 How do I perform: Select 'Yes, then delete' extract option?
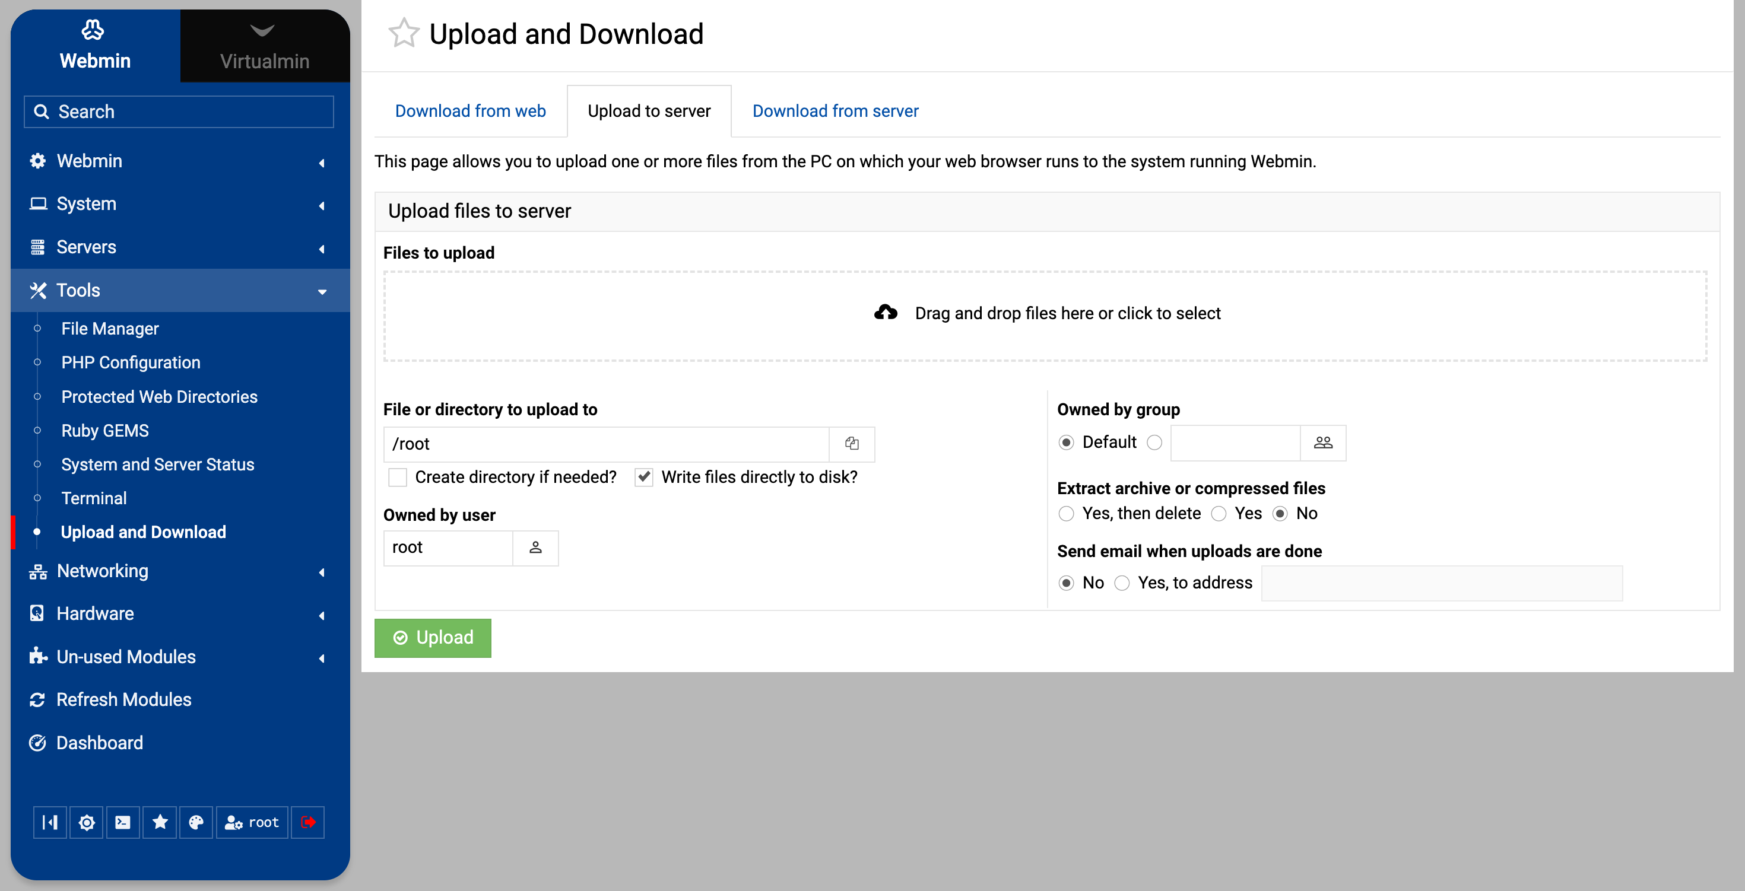1066,514
